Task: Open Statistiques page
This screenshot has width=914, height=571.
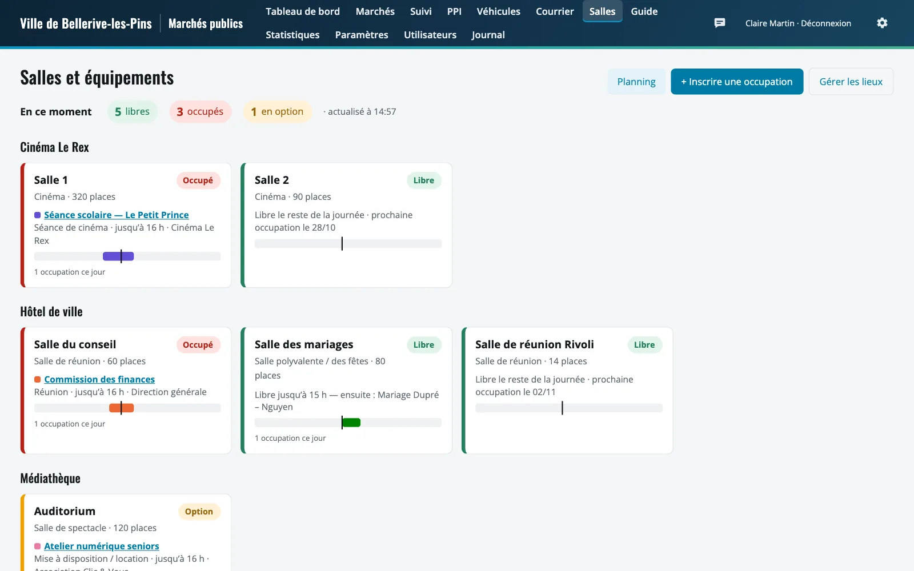Action: pyautogui.click(x=292, y=35)
